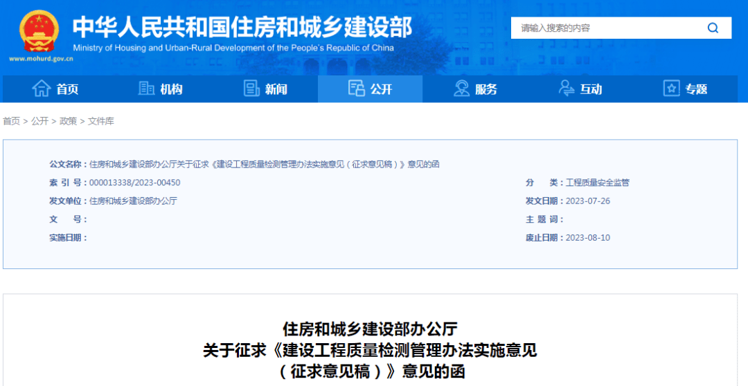The height and width of the screenshot is (386, 748).
Task: Go to 首页 in the breadcrumb
Action: click(12, 122)
